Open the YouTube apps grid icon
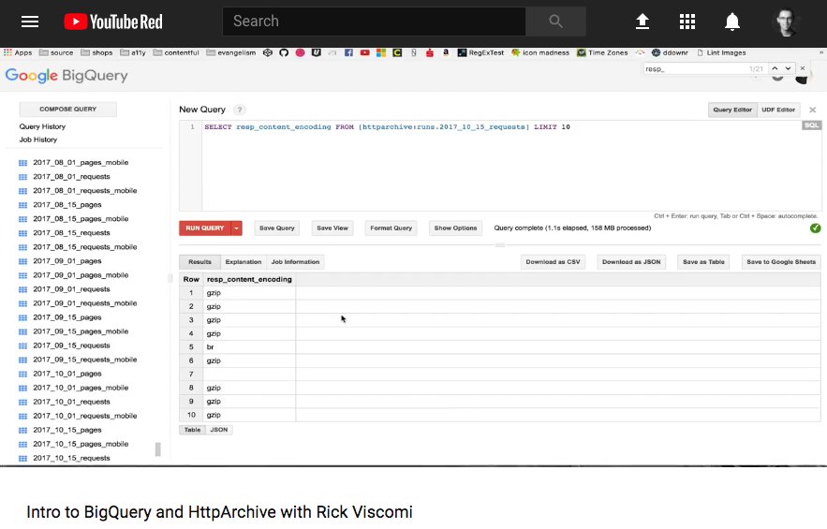This screenshot has height=529, width=827. [687, 22]
